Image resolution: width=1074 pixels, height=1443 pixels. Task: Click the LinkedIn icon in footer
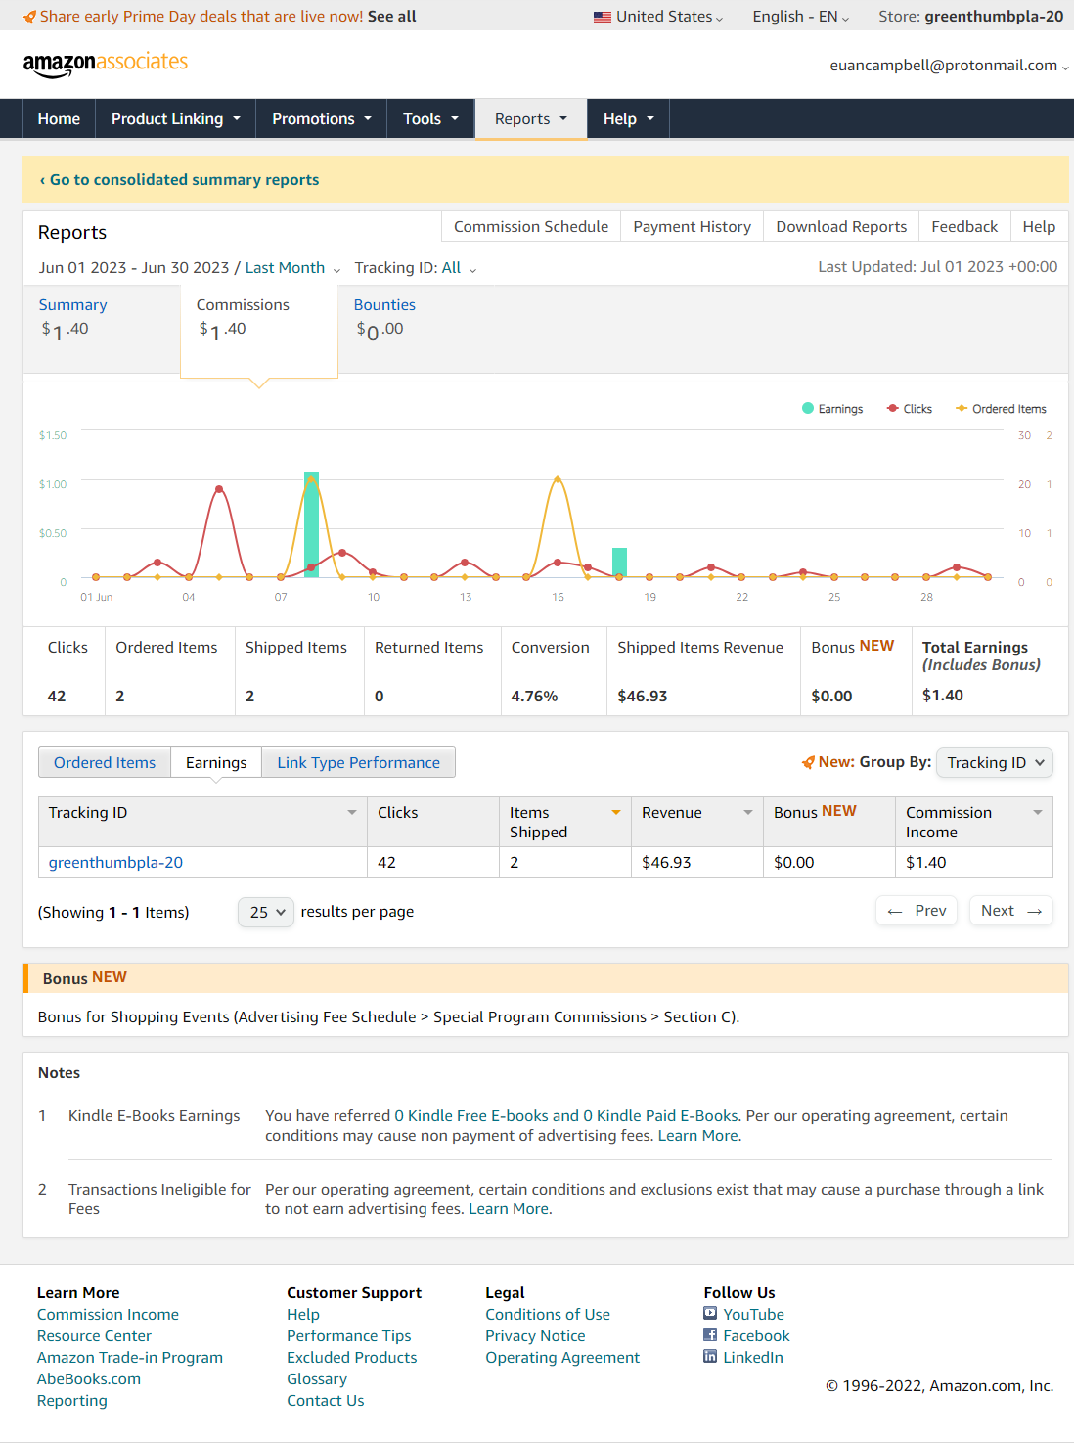click(710, 1356)
